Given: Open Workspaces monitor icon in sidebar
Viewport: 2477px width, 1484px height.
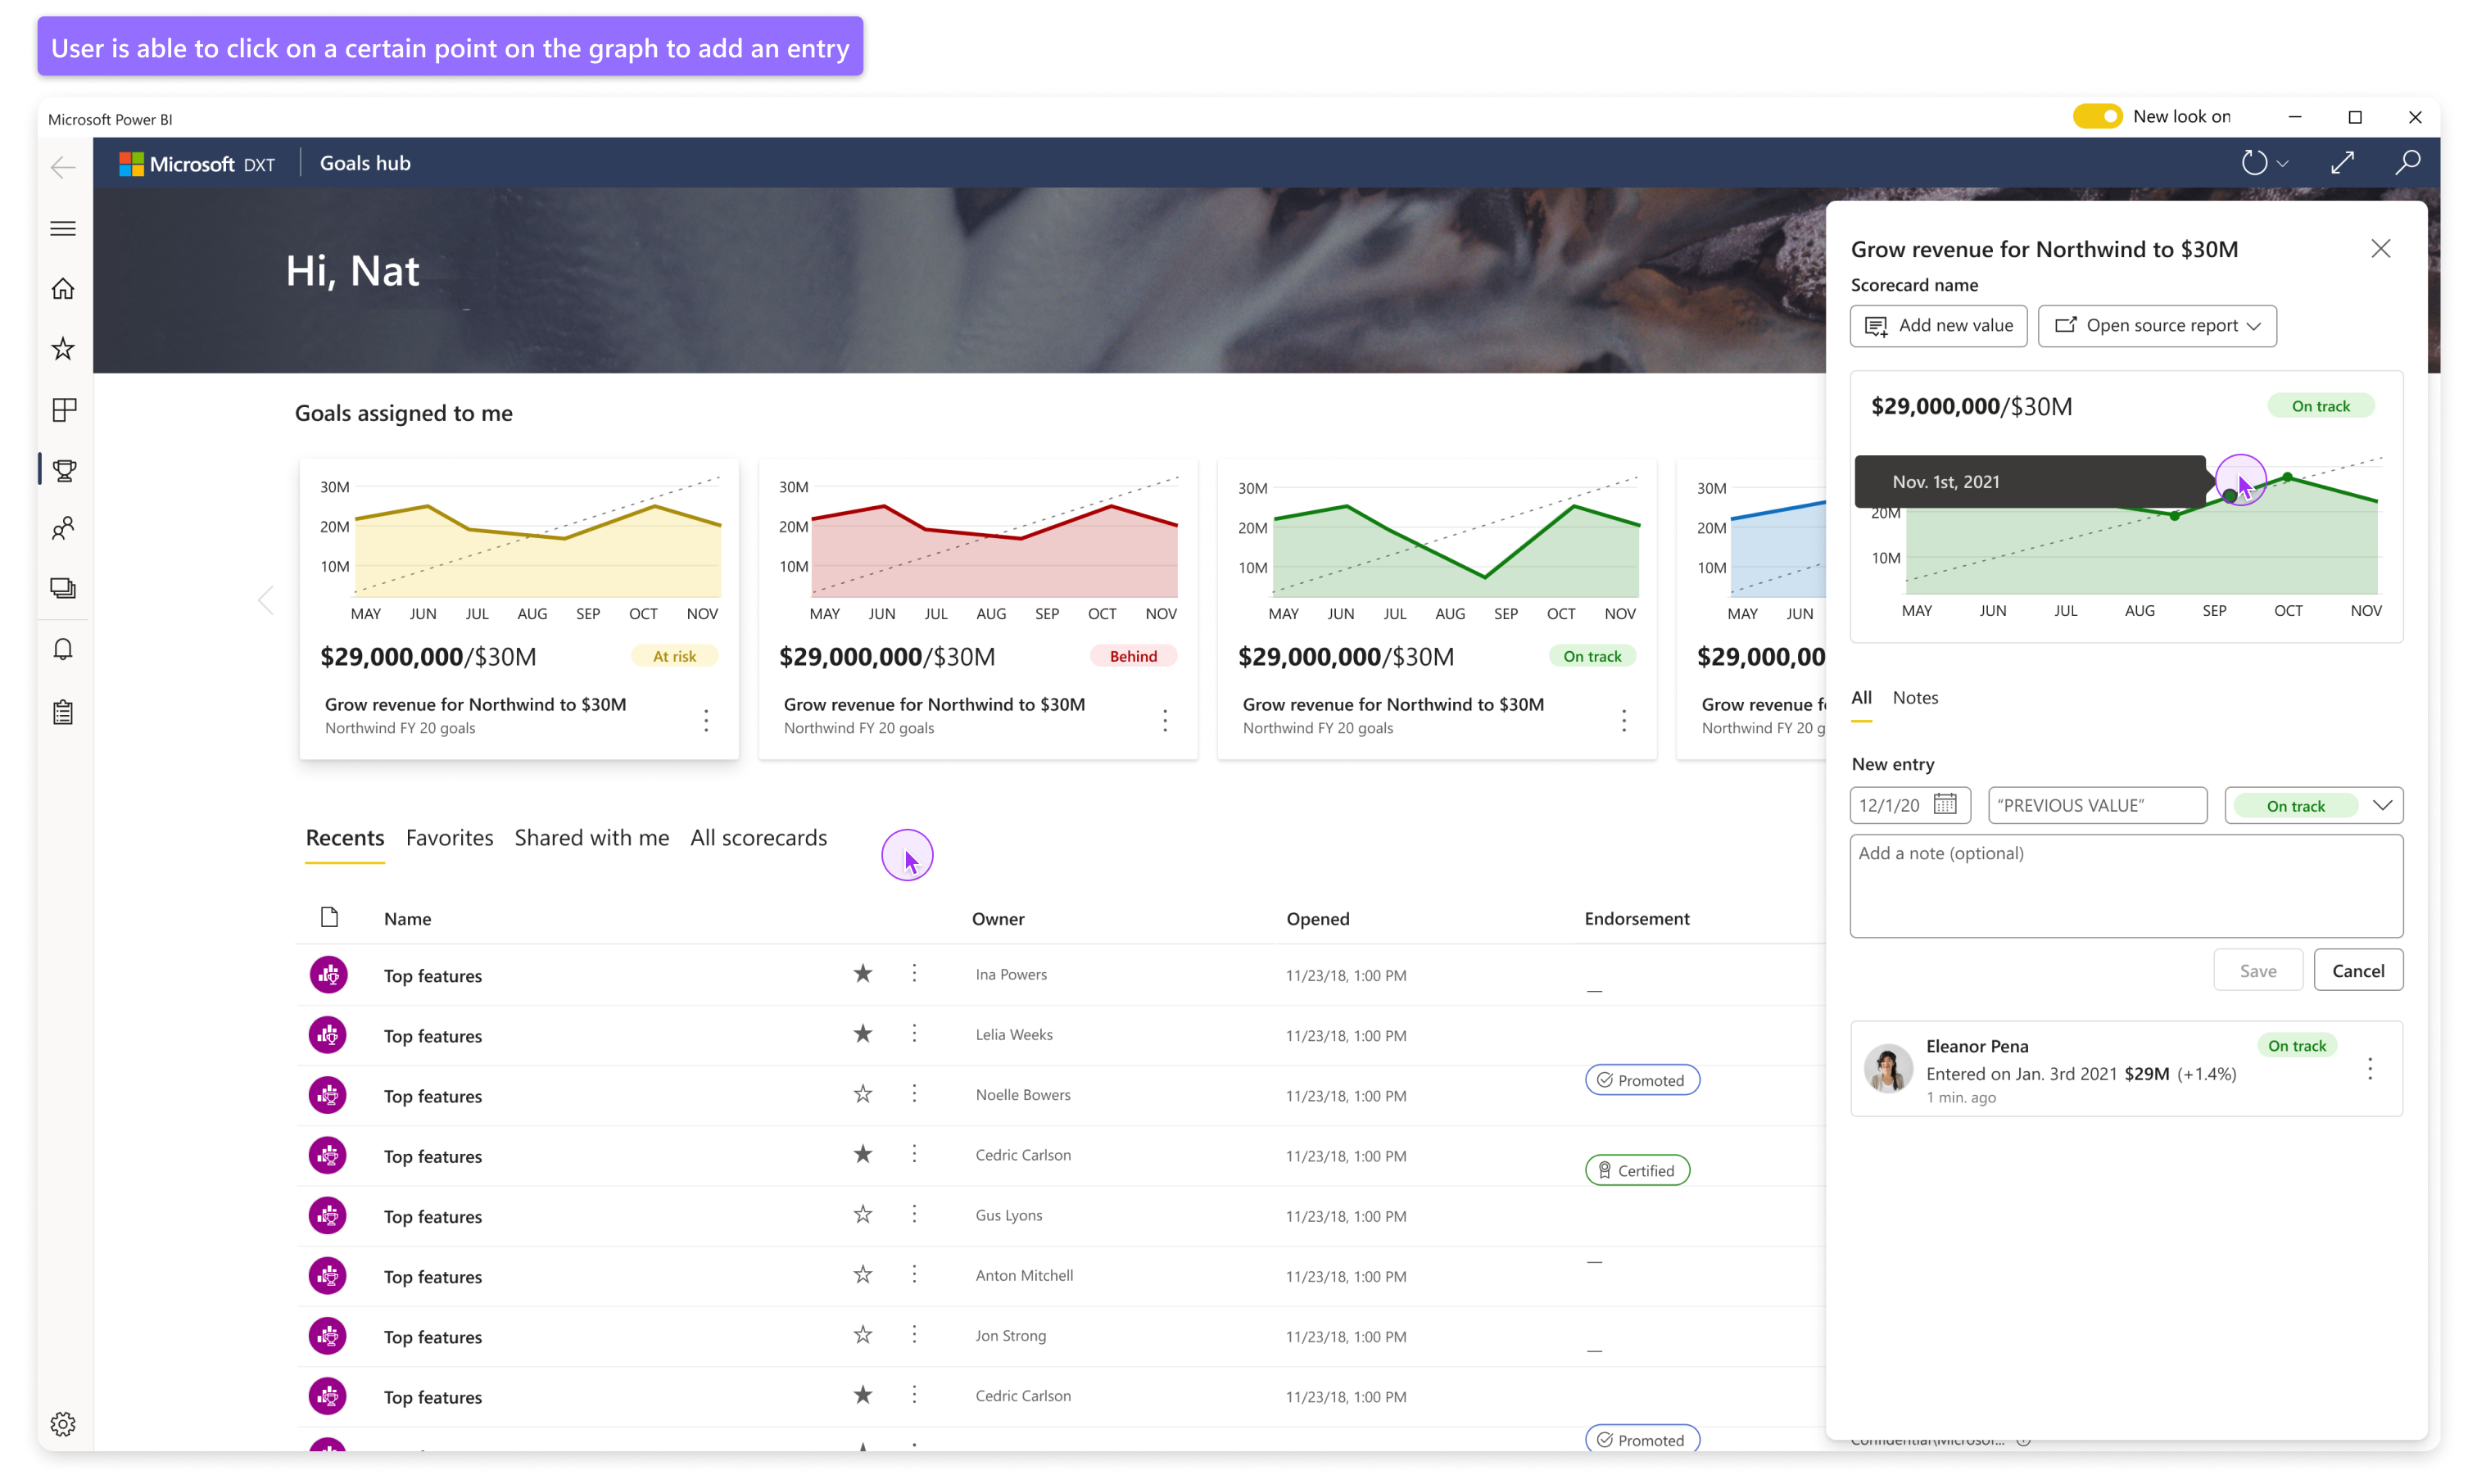Looking at the screenshot, I should (63, 588).
